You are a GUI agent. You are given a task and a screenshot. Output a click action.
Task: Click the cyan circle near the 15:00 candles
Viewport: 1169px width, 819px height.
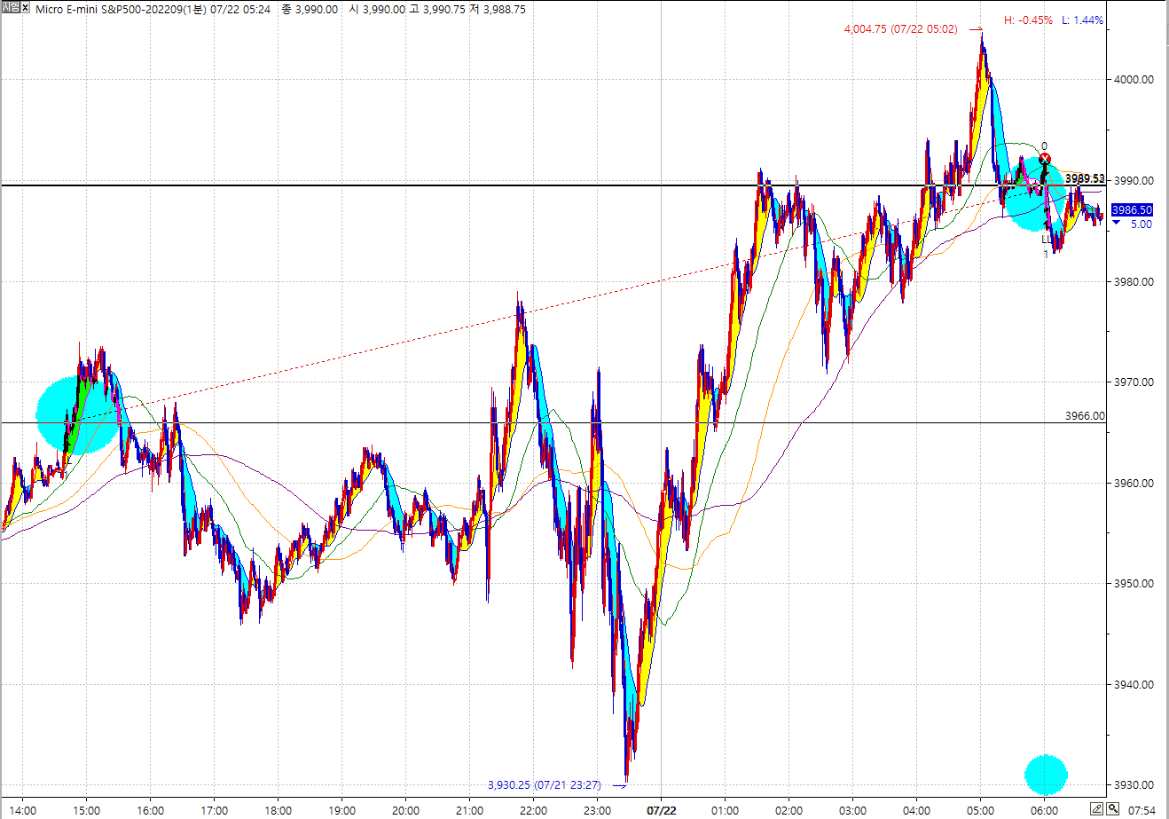tap(69, 415)
